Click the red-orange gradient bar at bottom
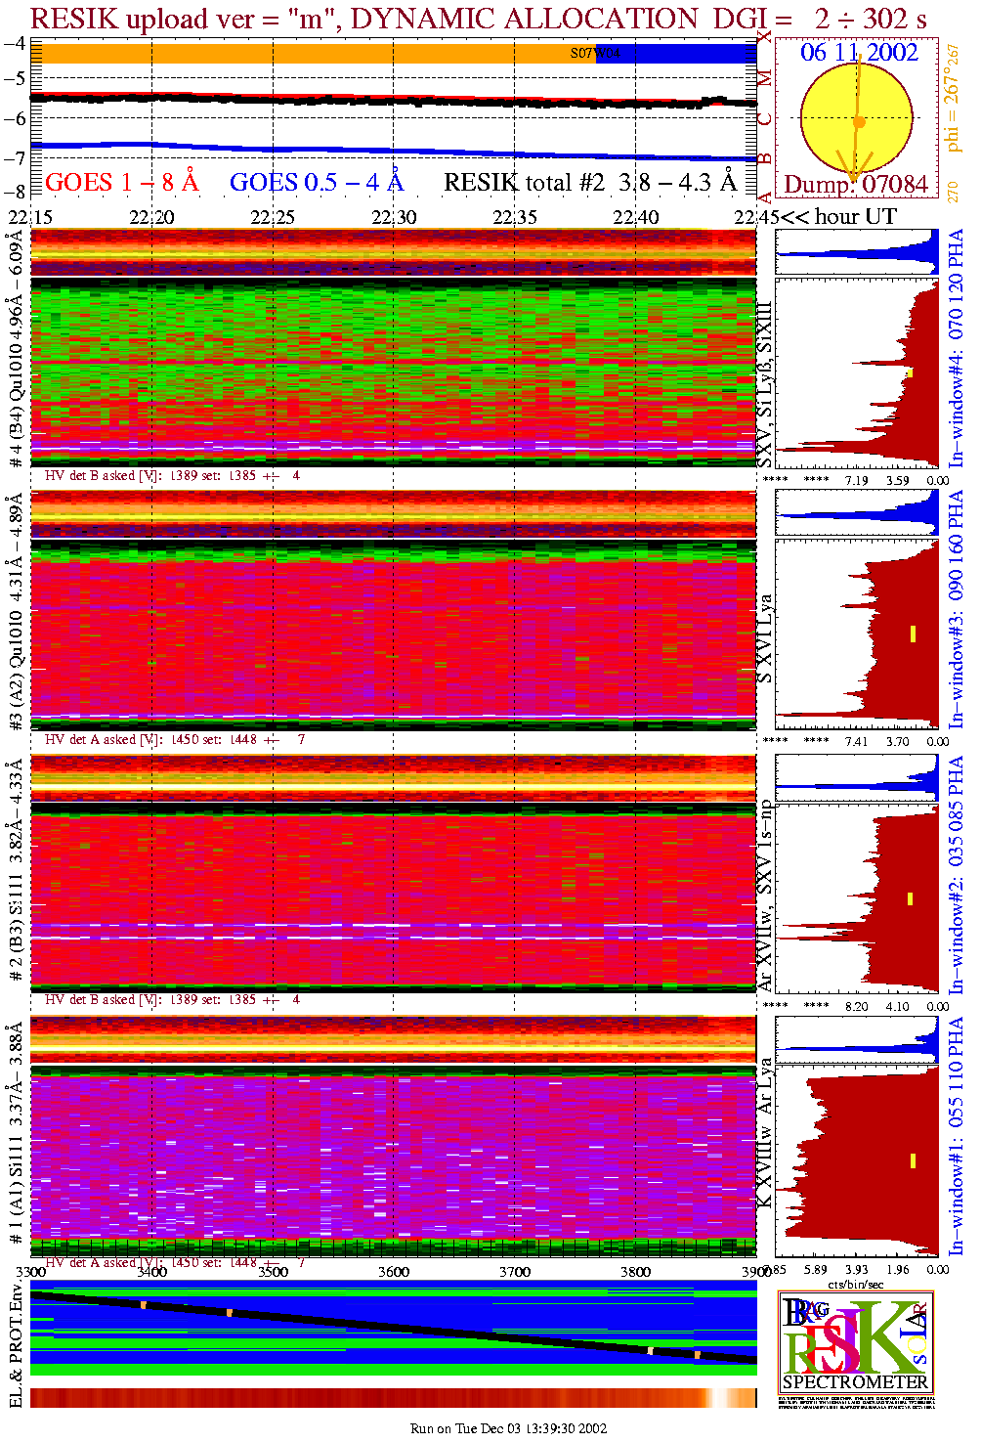This screenshot has height=1443, width=981. [x=393, y=1398]
